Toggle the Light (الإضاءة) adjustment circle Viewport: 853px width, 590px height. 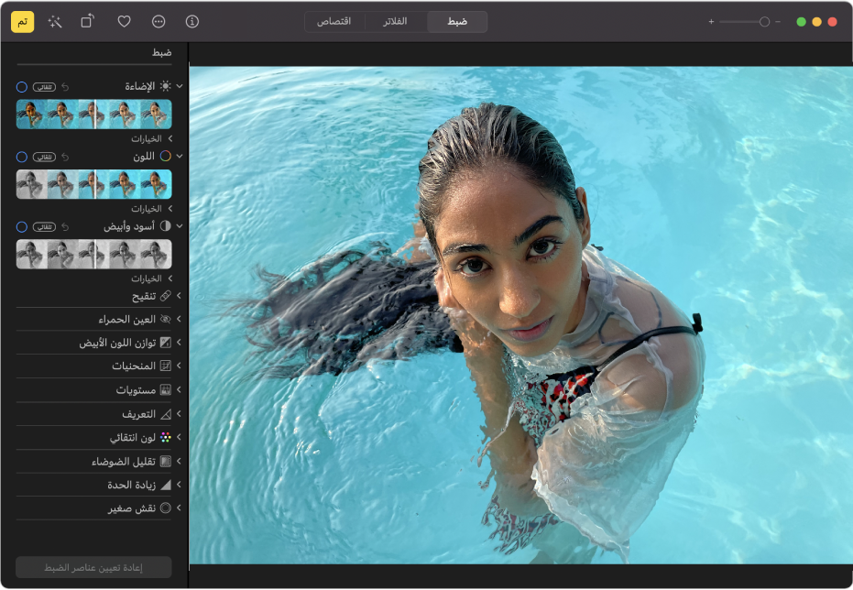22,86
